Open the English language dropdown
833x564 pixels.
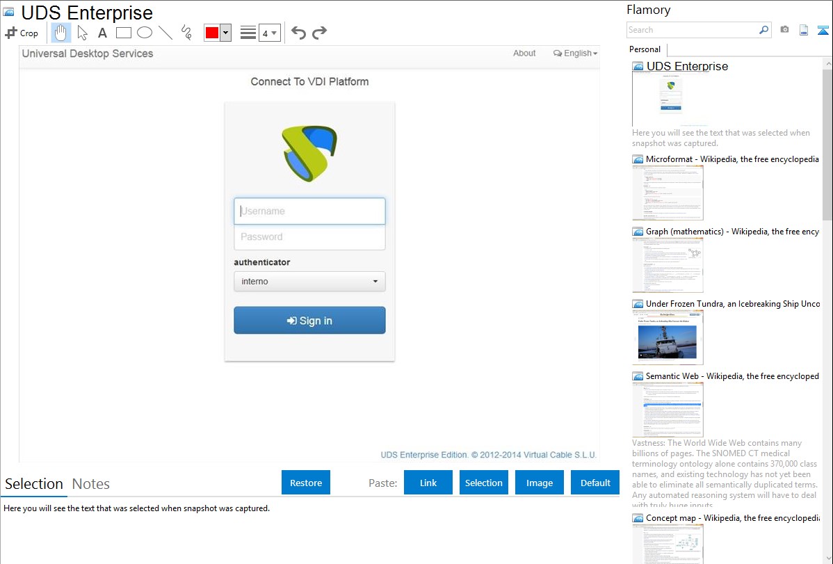pos(575,53)
